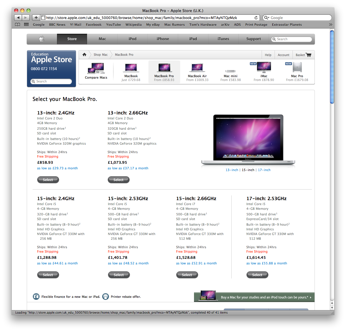Click the Education Apple Store search field
This screenshot has height=331, width=346.
(51, 81)
